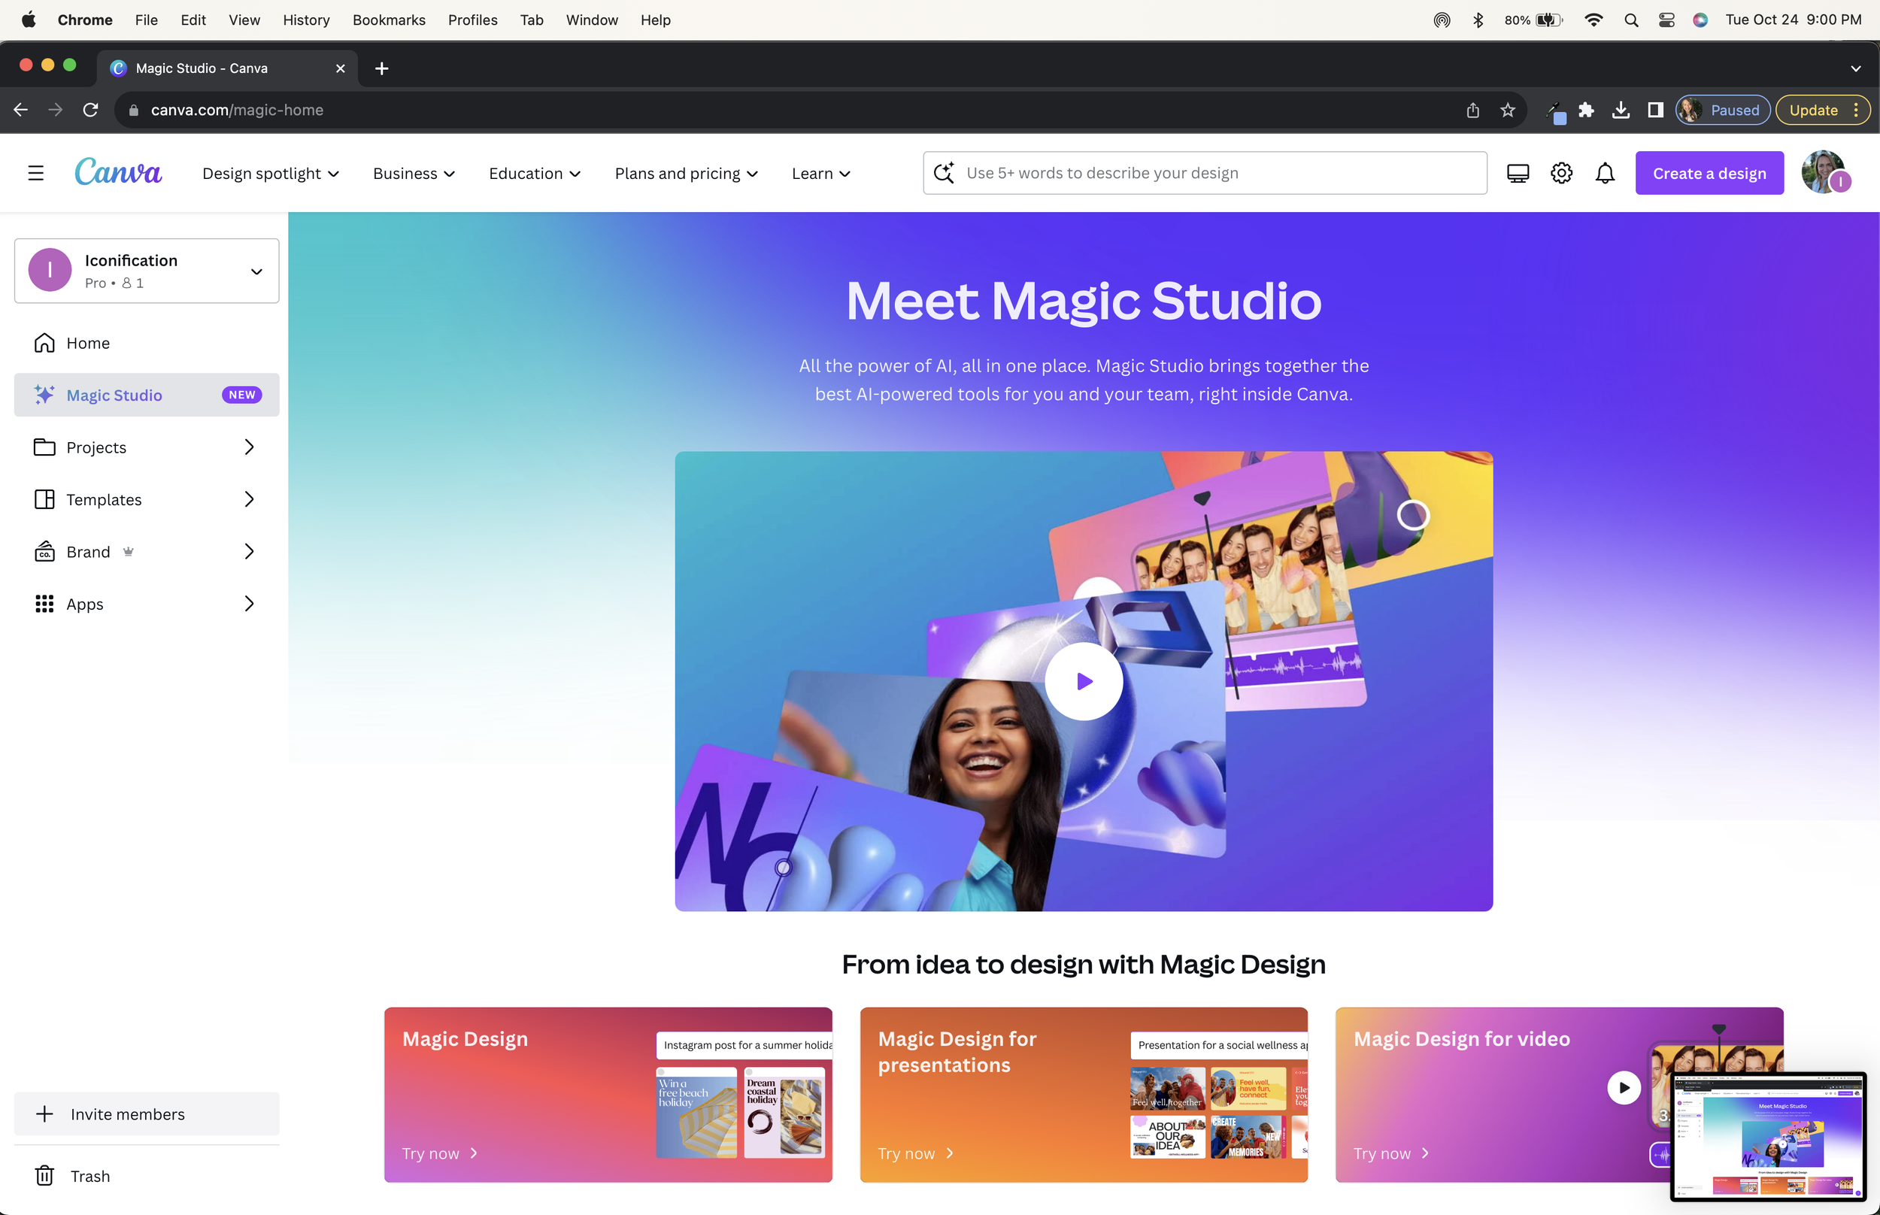The height and width of the screenshot is (1215, 1880).
Task: Expand Design spotlight dropdown
Action: coord(271,173)
